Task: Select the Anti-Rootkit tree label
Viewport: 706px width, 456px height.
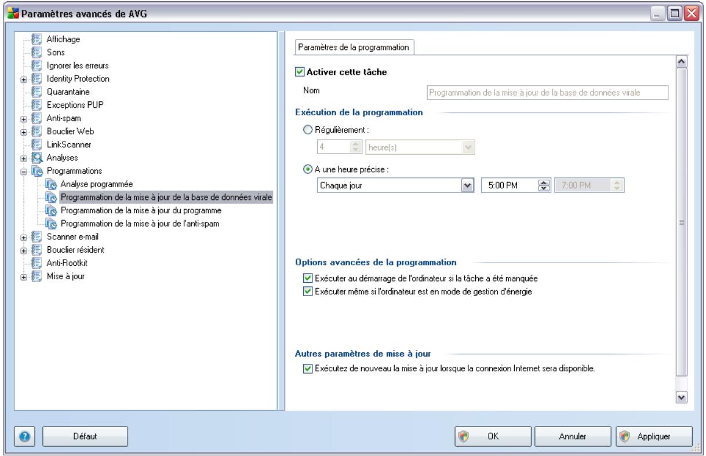Action: [67, 262]
